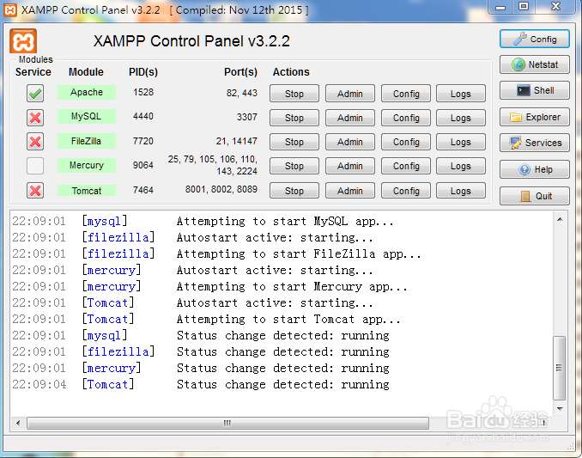
Task: Open FileZilla Admin interface
Action: [350, 142]
